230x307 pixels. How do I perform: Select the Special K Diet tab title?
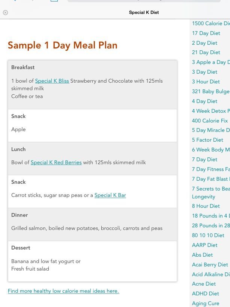pyautogui.click(x=144, y=12)
